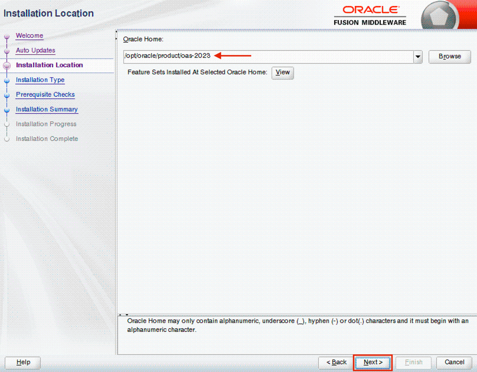Jump to the Installation Type step
Viewport: 477px width, 372px height.
(40, 80)
